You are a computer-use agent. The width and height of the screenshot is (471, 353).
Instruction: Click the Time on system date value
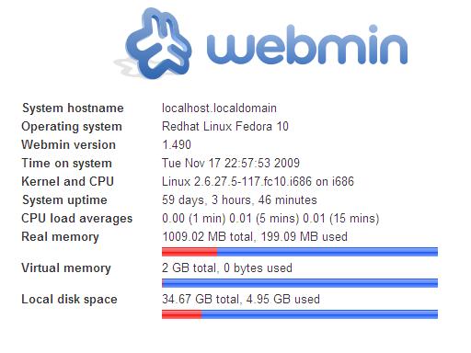pos(231,163)
